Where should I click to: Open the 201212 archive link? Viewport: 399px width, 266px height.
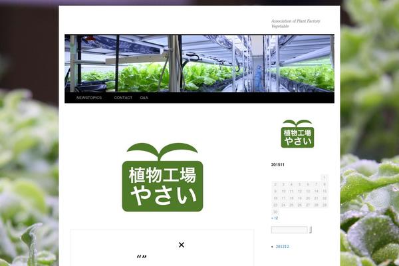(282, 247)
